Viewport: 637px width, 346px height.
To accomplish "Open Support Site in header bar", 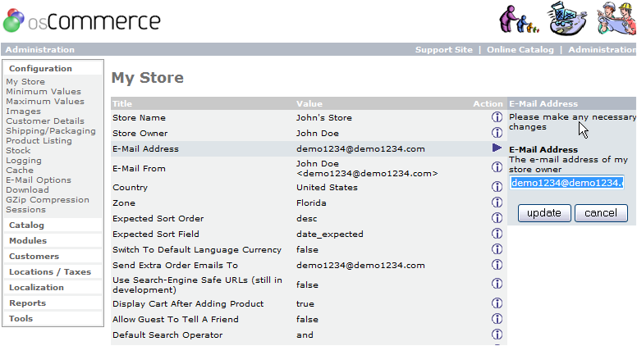I will click(x=443, y=49).
